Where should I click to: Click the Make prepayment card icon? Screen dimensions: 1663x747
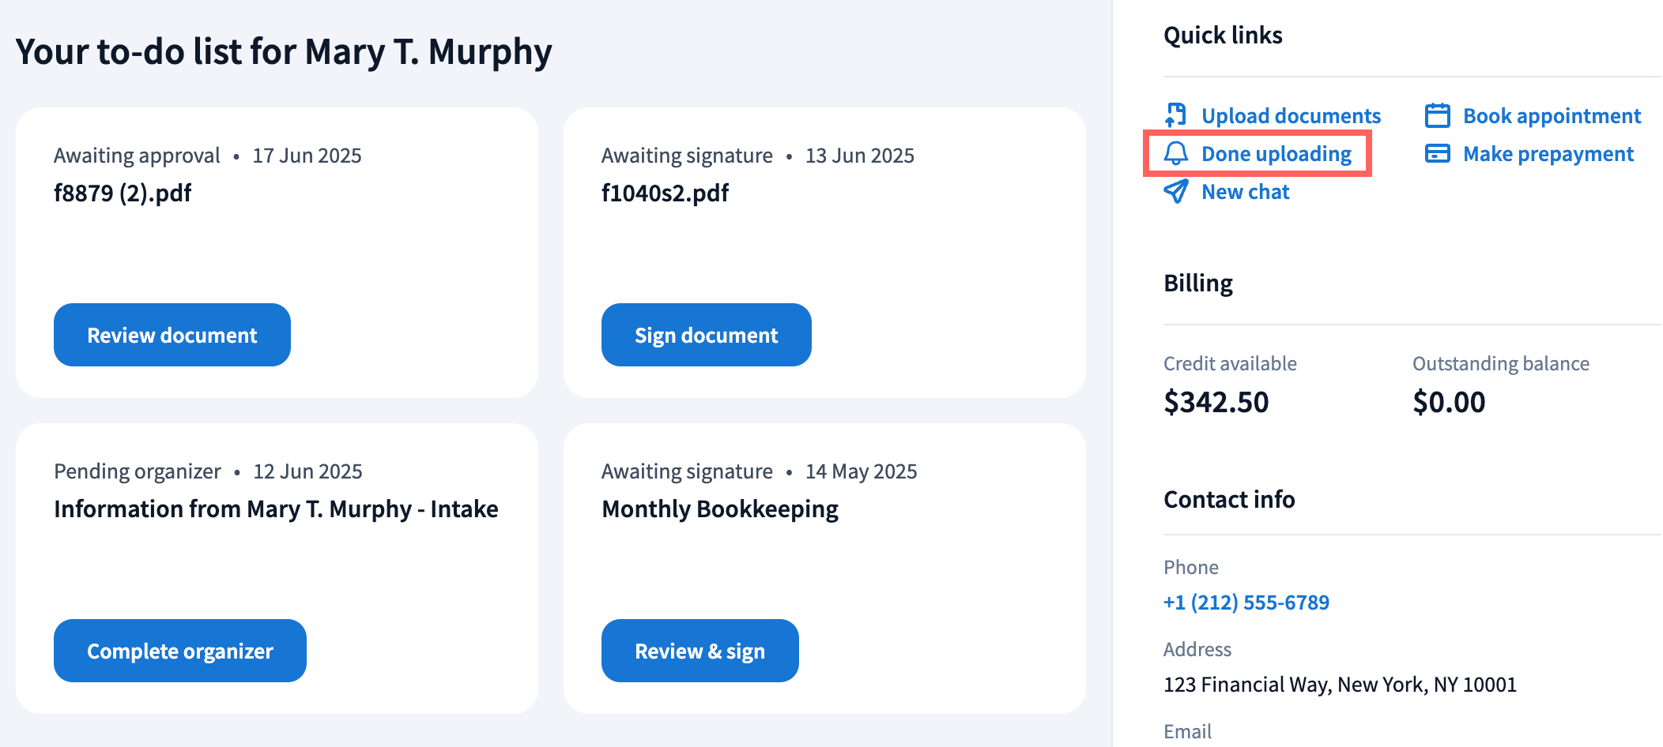(x=1437, y=153)
